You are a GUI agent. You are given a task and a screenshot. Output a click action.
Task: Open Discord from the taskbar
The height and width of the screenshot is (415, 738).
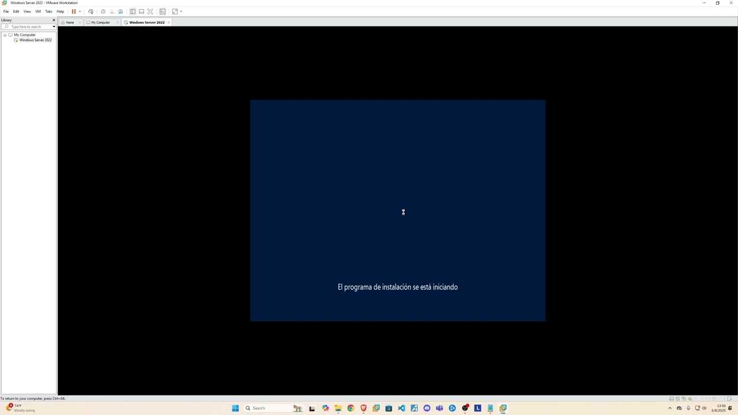pos(427,408)
